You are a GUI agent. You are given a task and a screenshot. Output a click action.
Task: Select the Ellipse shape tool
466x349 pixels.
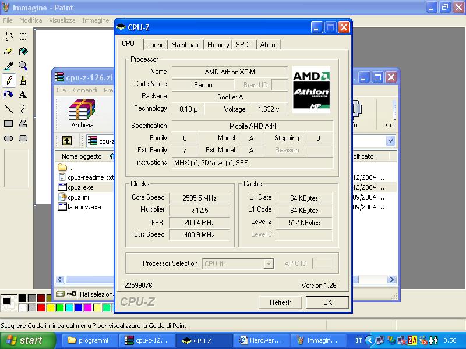[x=9, y=138]
